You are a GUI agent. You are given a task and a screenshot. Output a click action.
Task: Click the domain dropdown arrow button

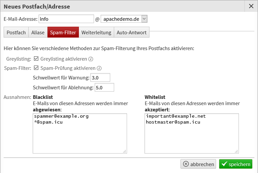click(x=144, y=19)
